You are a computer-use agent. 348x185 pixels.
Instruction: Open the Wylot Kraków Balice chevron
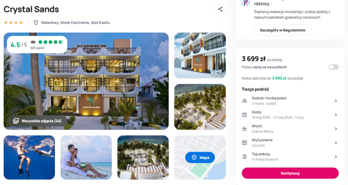336,129
